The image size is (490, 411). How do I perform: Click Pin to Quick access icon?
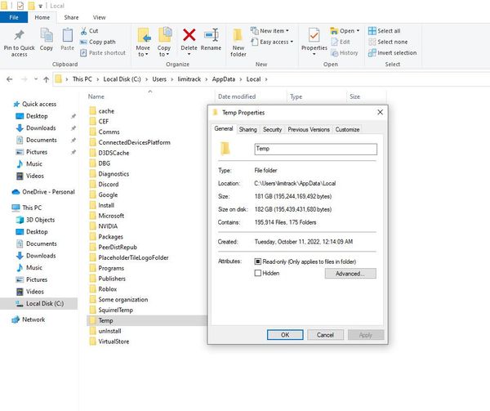(x=19, y=36)
